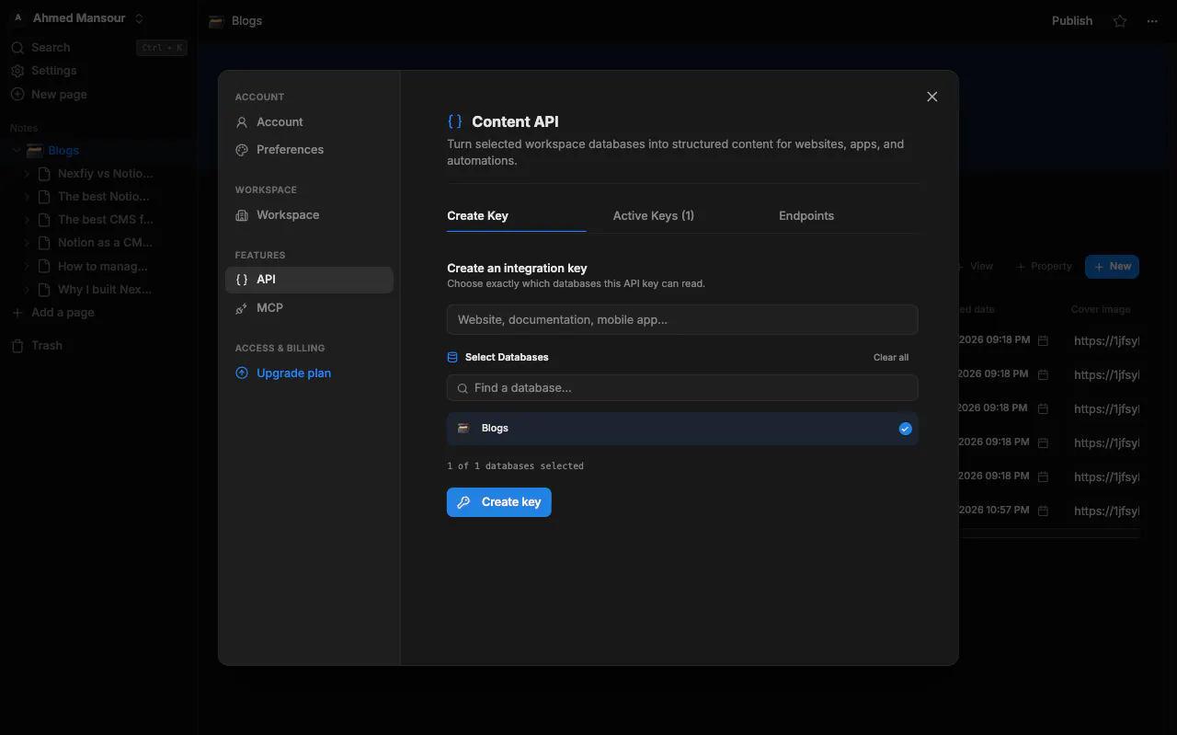Open the "Nexfiy vs Notio..." page in sidebar
The width and height of the screenshot is (1177, 735).
coord(106,174)
